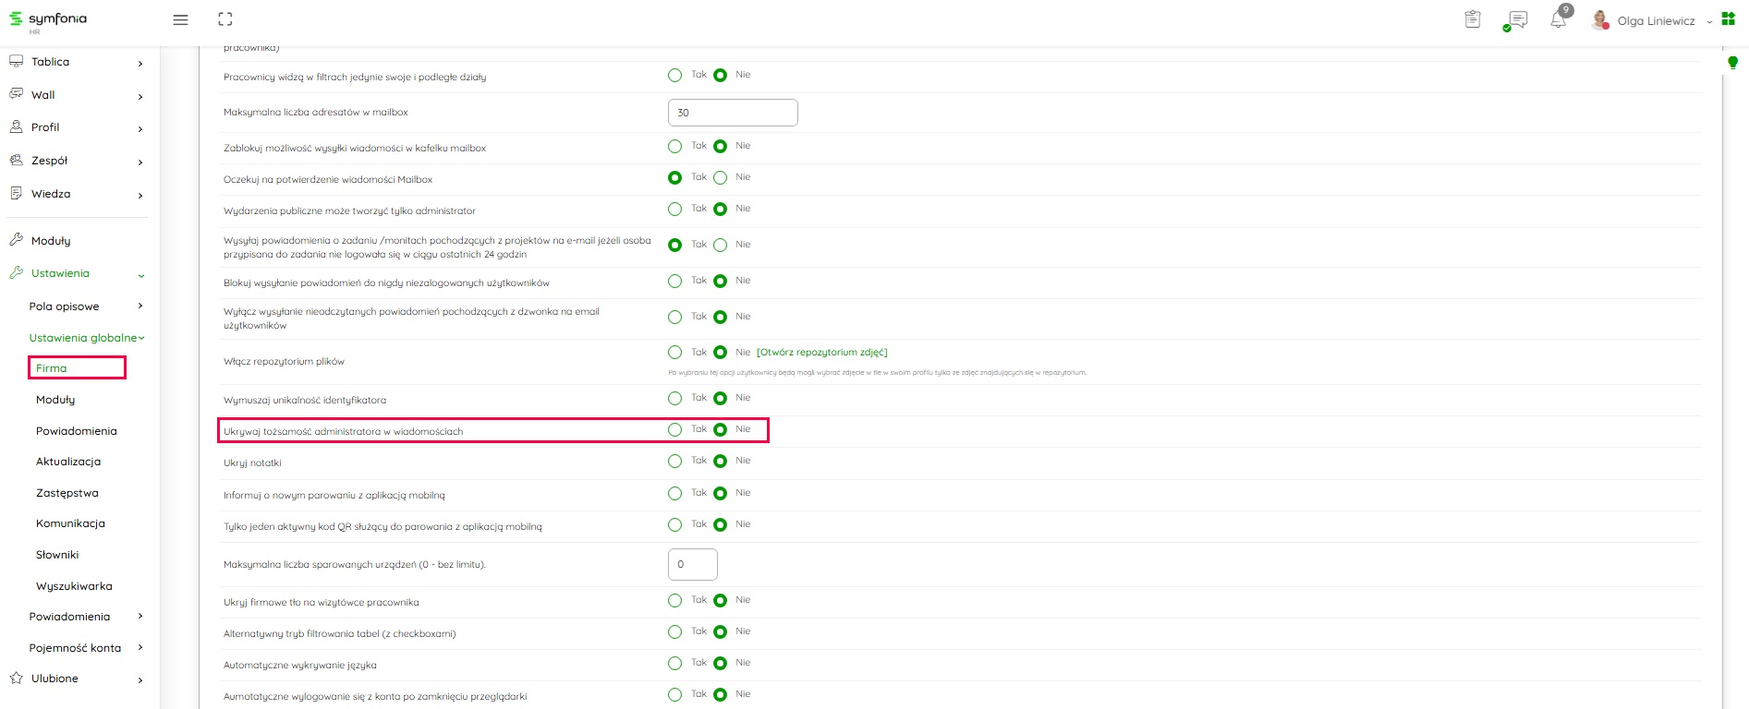Click max paired devices number field
This screenshot has height=709, width=1749.
692,564
